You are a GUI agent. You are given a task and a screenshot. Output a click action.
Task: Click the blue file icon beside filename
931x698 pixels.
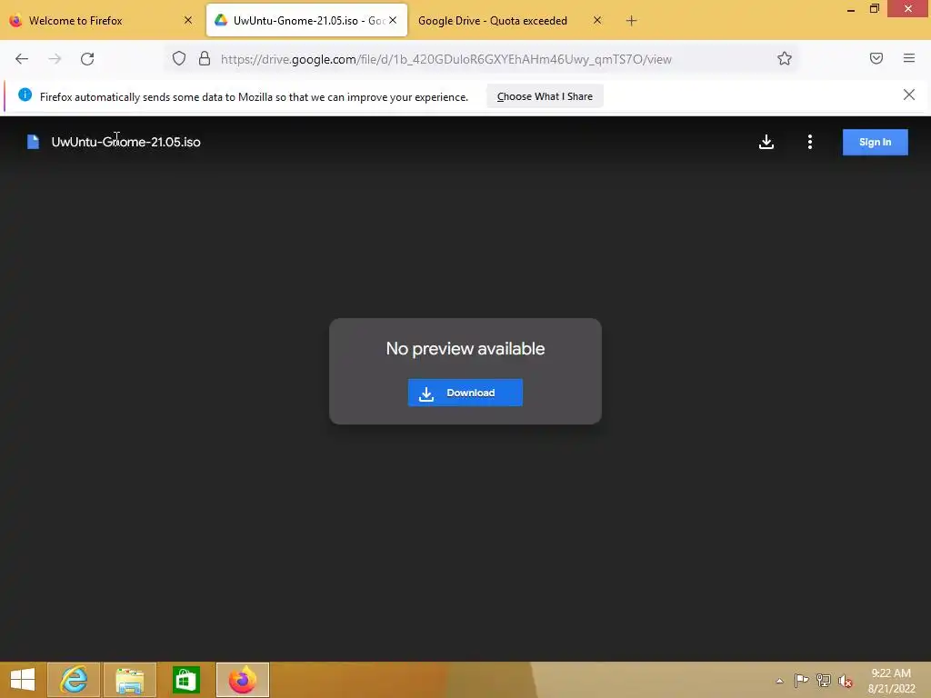click(x=34, y=142)
